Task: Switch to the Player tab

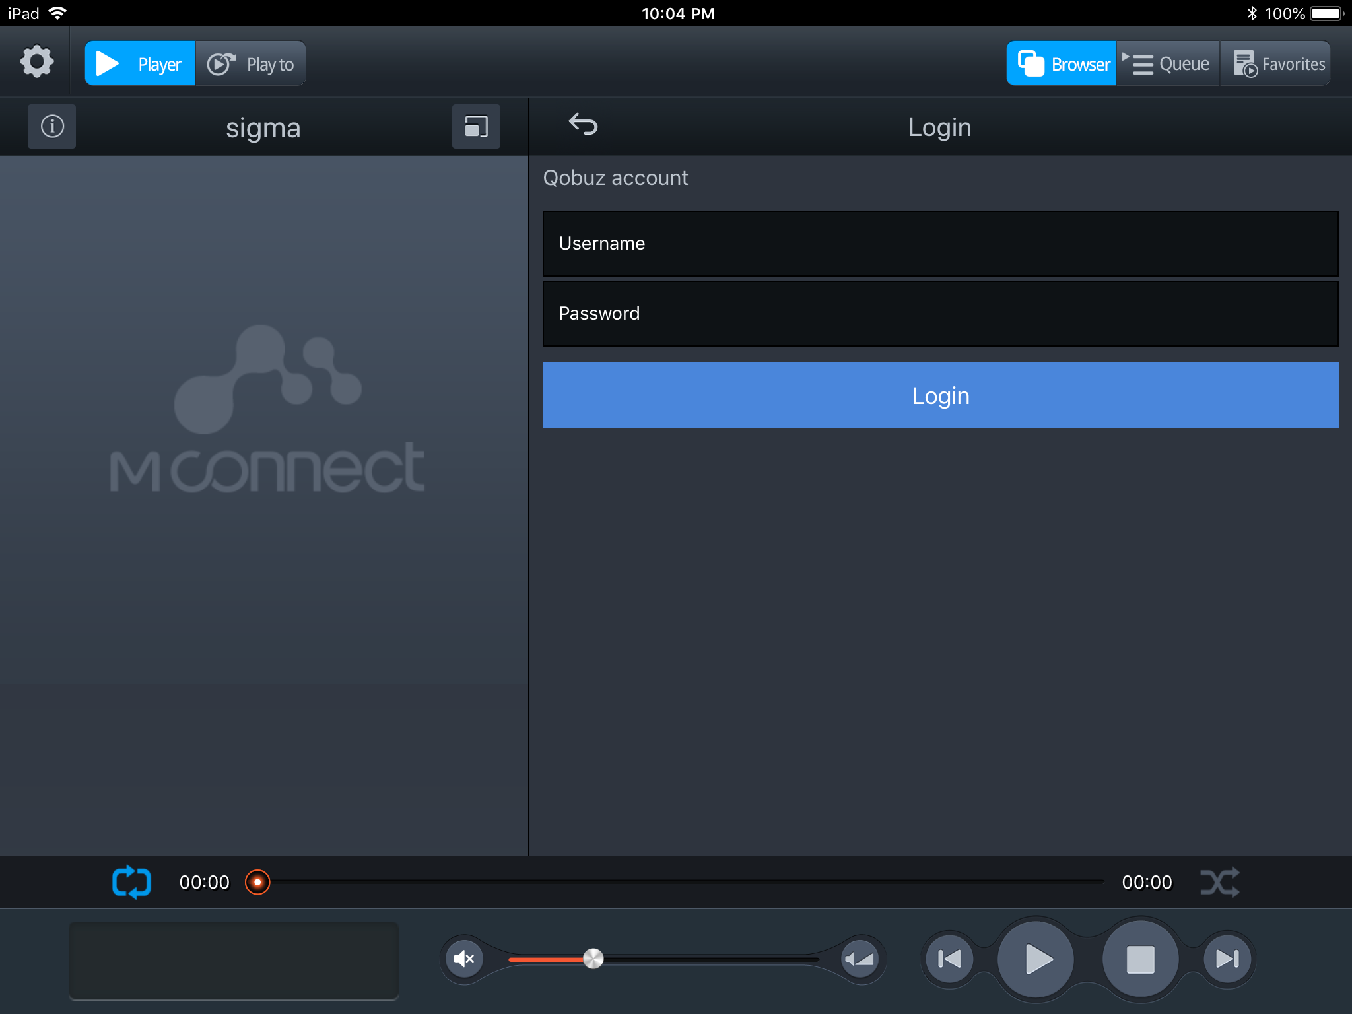Action: (x=140, y=64)
